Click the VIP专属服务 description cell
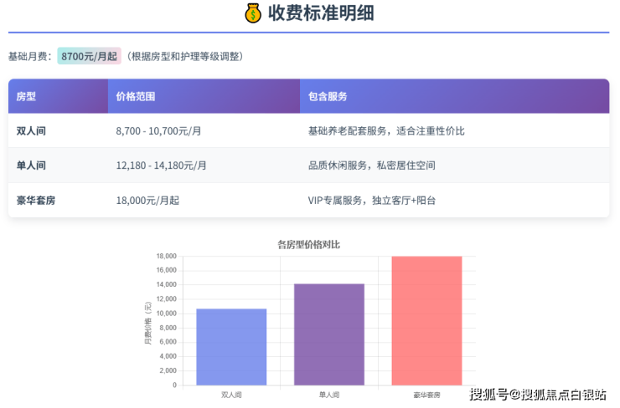Image resolution: width=620 pixels, height=408 pixels. (x=371, y=201)
